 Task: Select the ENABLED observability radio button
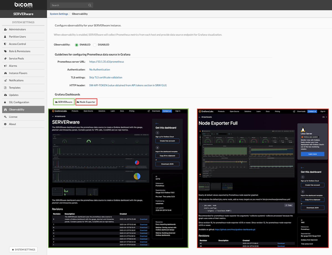pyautogui.click(x=77, y=45)
